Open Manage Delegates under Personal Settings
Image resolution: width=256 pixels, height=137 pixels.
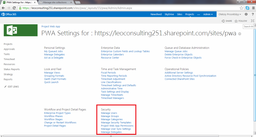pos(54,54)
